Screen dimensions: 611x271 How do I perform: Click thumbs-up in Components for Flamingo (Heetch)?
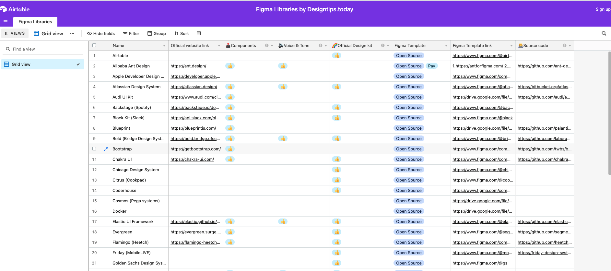tap(230, 242)
